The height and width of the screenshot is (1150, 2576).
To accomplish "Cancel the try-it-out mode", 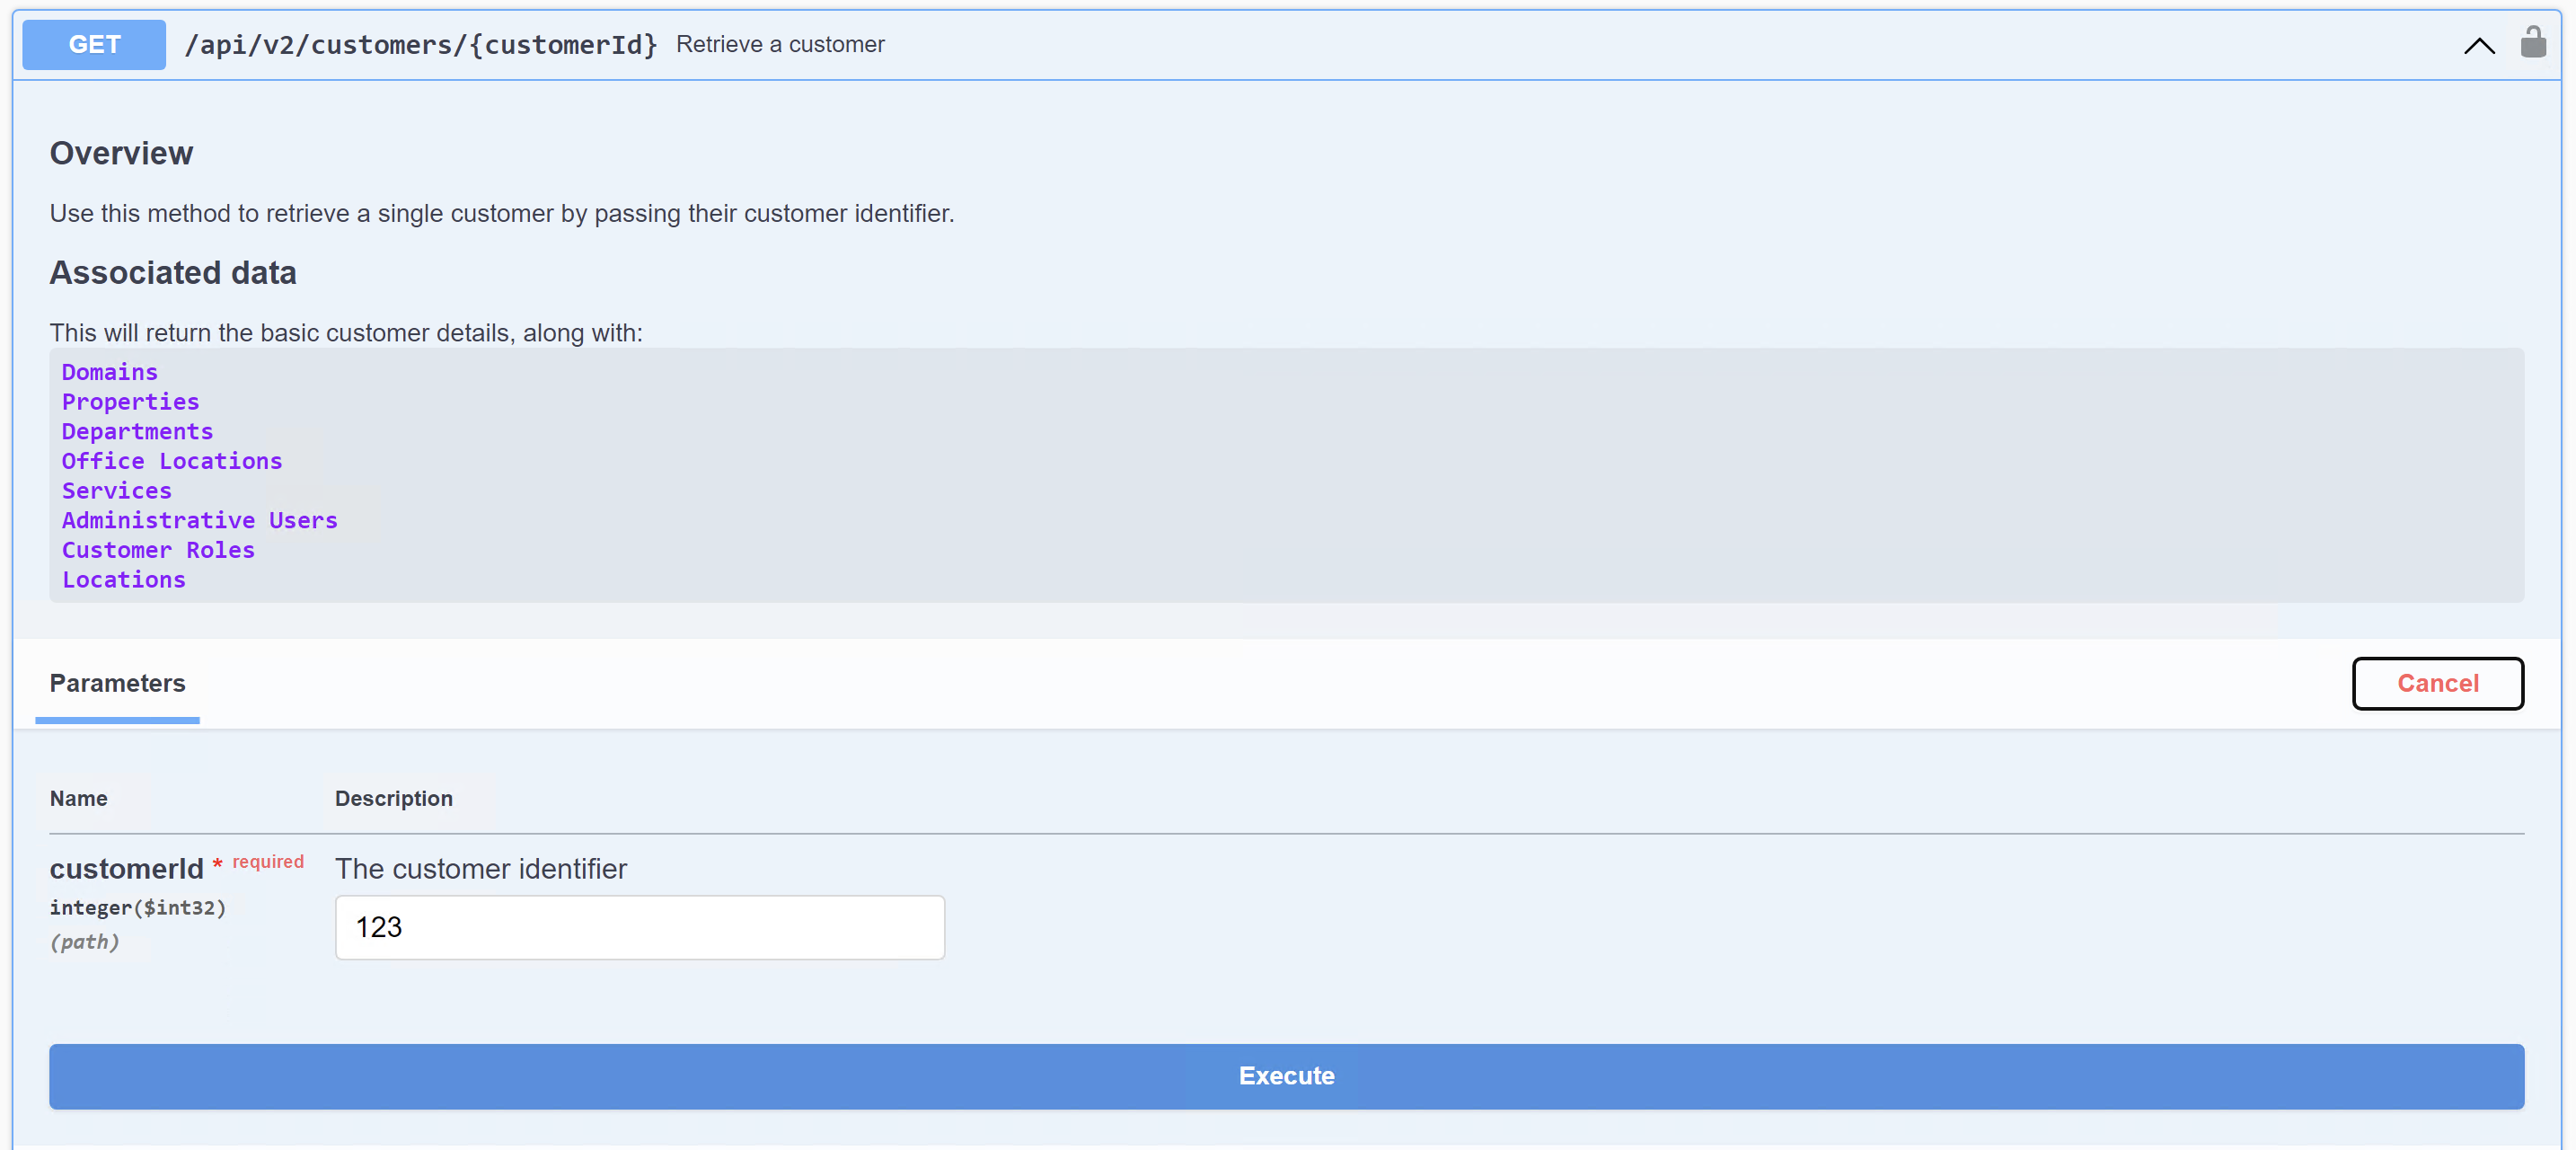I will 2437,683.
